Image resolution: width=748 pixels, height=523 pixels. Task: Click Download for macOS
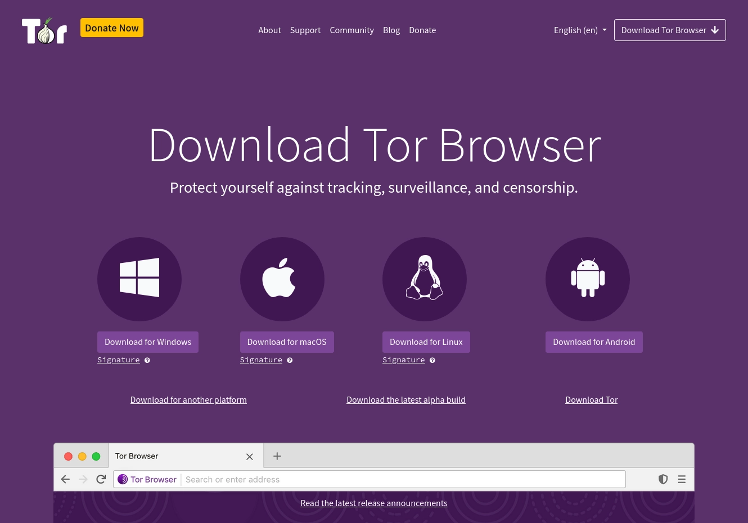coord(287,342)
